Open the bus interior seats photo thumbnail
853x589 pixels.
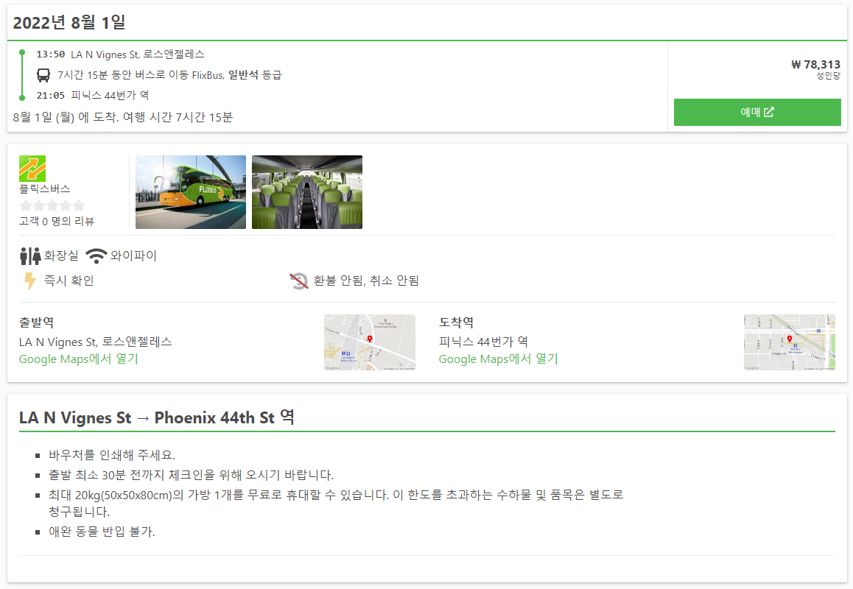307,192
